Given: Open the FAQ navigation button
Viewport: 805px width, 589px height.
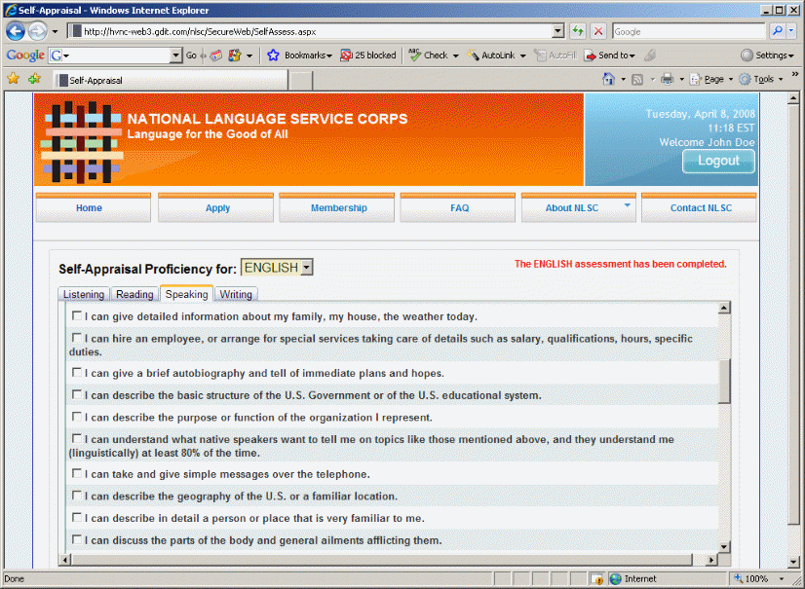Looking at the screenshot, I should 457,207.
